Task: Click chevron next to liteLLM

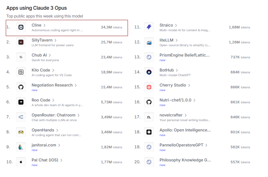Action: pos(176,41)
